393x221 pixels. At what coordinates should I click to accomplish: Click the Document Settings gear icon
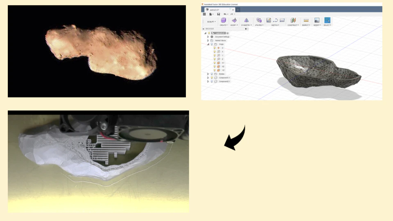(212, 37)
